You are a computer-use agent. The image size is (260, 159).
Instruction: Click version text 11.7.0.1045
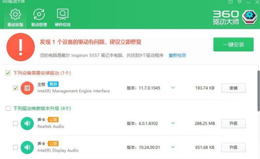[x=150, y=88]
